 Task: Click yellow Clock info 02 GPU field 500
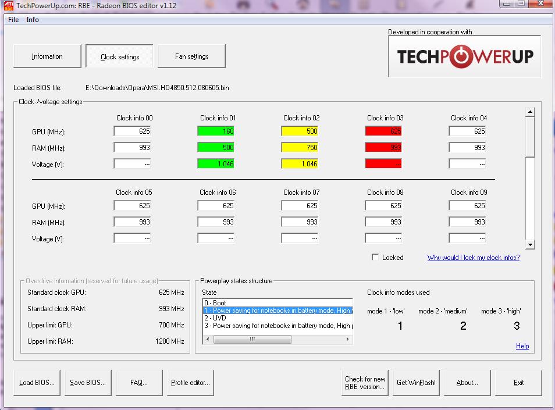pos(300,131)
